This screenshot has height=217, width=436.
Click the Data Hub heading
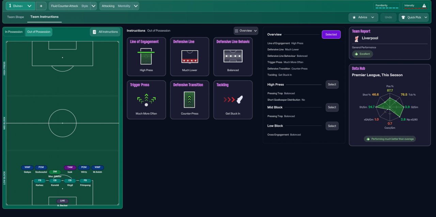[359, 68]
